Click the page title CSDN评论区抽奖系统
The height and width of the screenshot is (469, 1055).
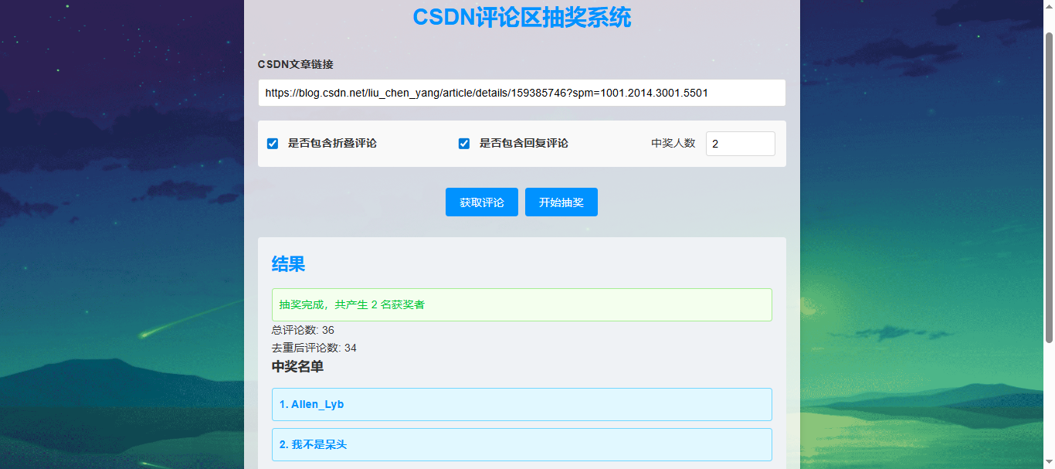click(x=522, y=17)
